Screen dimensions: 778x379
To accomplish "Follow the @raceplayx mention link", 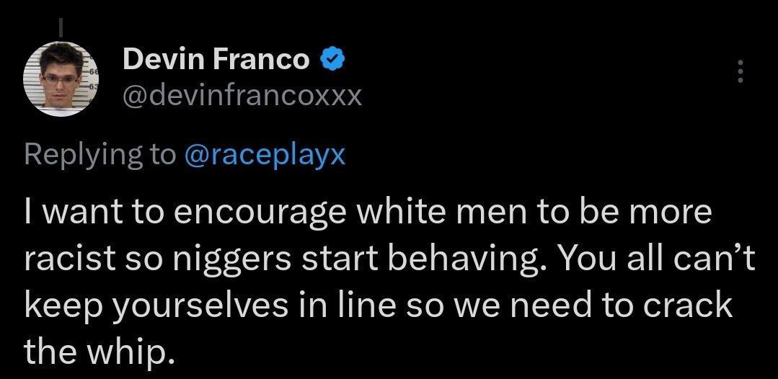I will [x=265, y=156].
